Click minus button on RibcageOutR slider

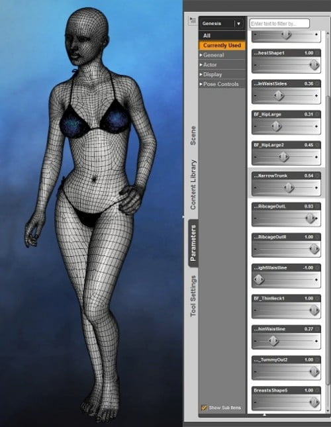(x=255, y=249)
